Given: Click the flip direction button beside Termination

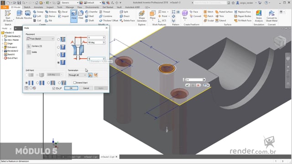Looking at the screenshot, I should (90, 75).
